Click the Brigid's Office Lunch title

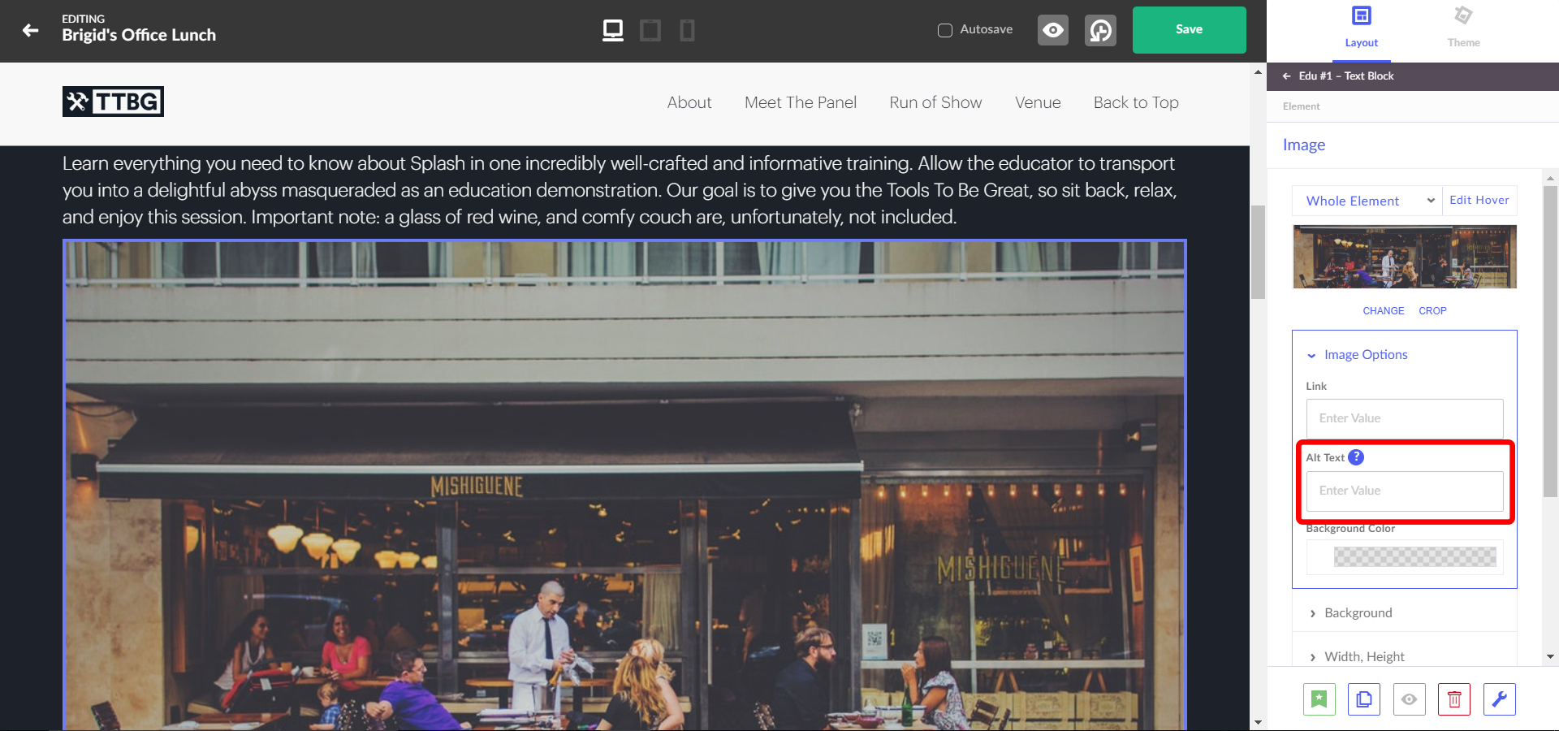click(x=139, y=35)
